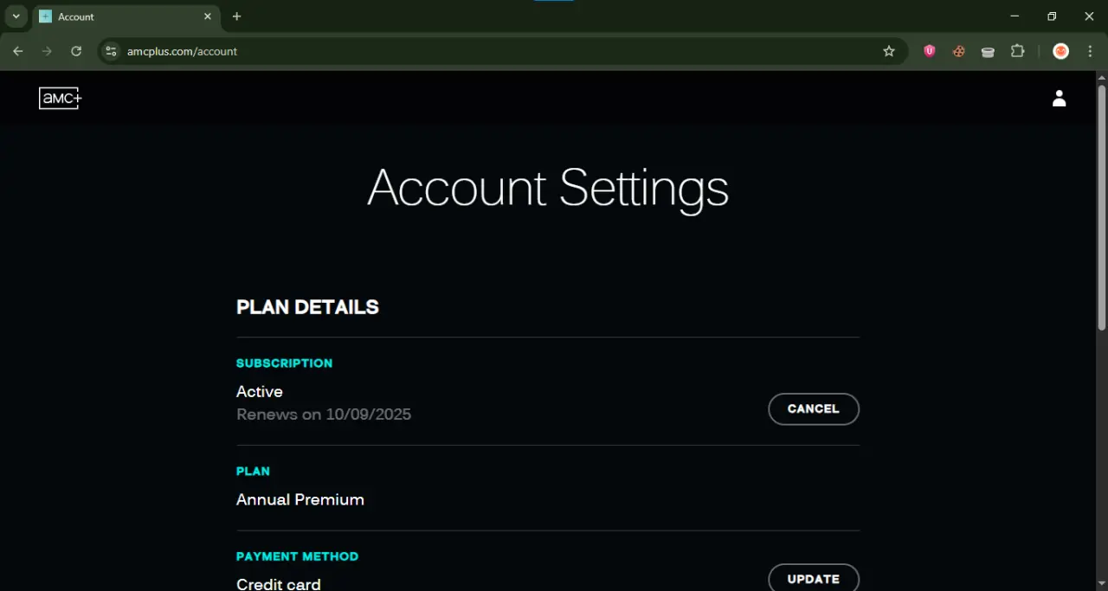View site information icon in address bar
This screenshot has height=591, width=1108.
111,52
